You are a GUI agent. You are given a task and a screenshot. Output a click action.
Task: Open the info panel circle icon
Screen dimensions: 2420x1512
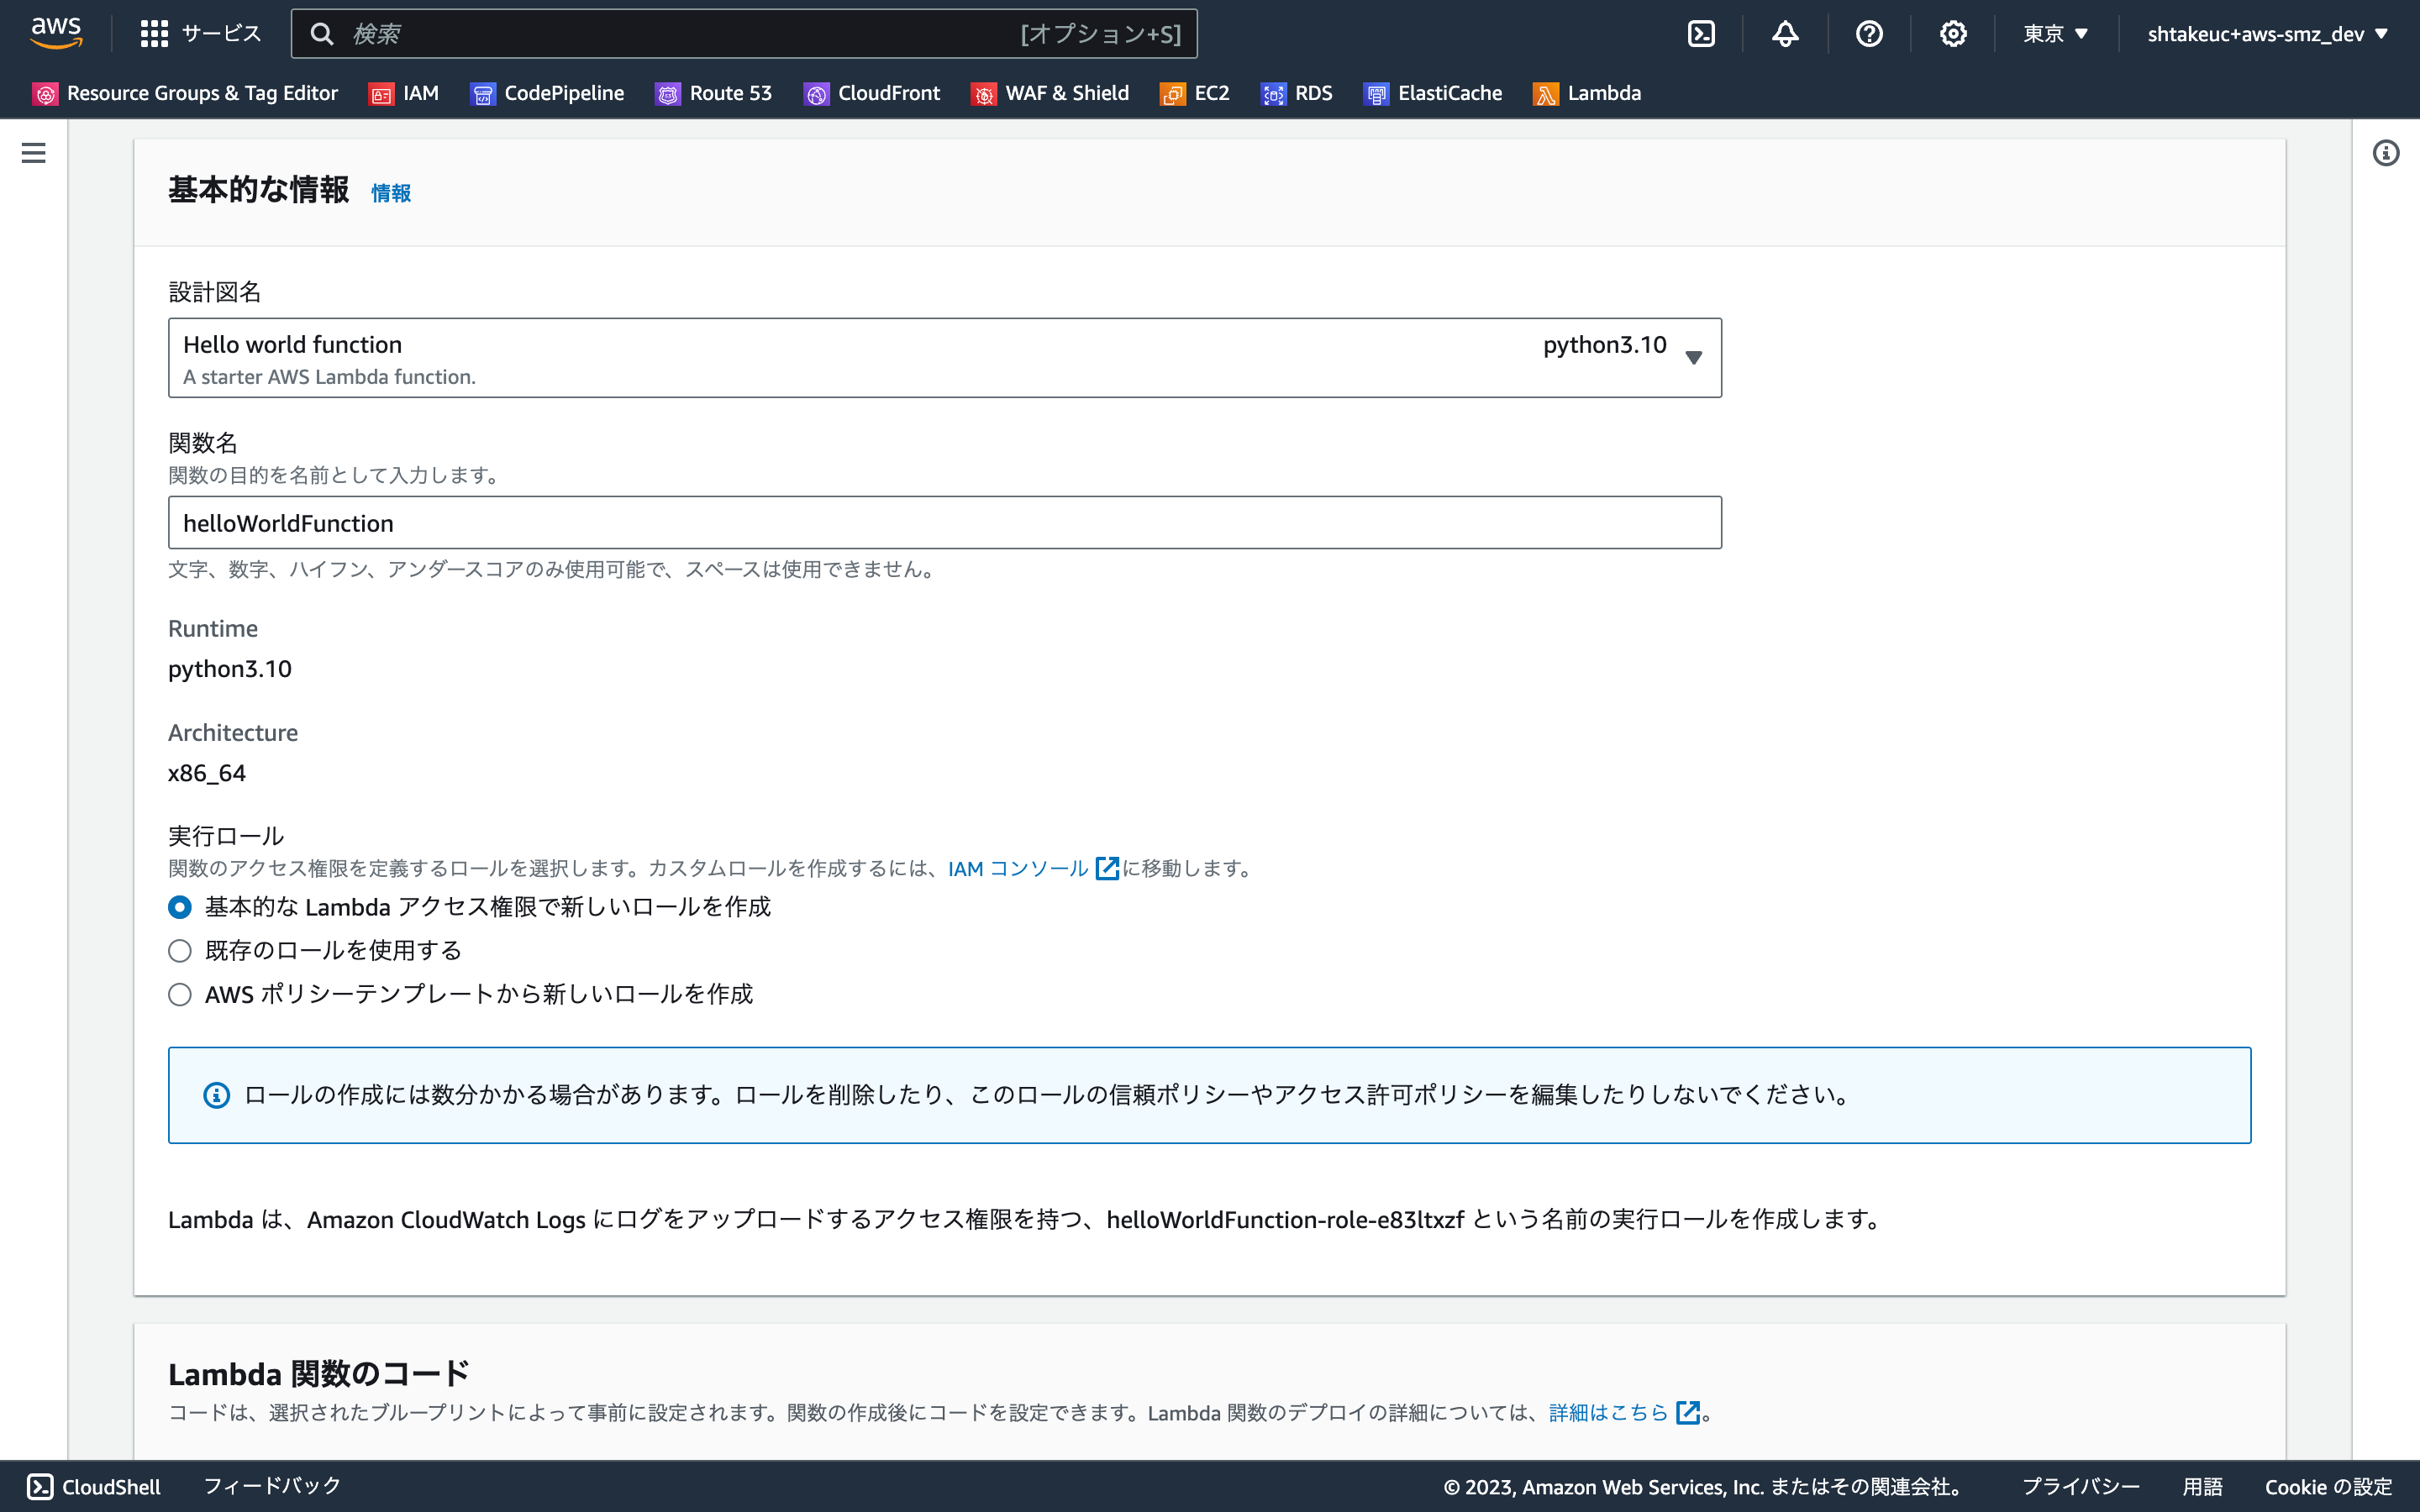click(x=2386, y=153)
